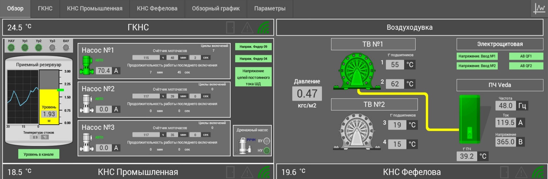Open the КНС Промышленная tab
This screenshot has height=179, width=548.
[x=95, y=8]
